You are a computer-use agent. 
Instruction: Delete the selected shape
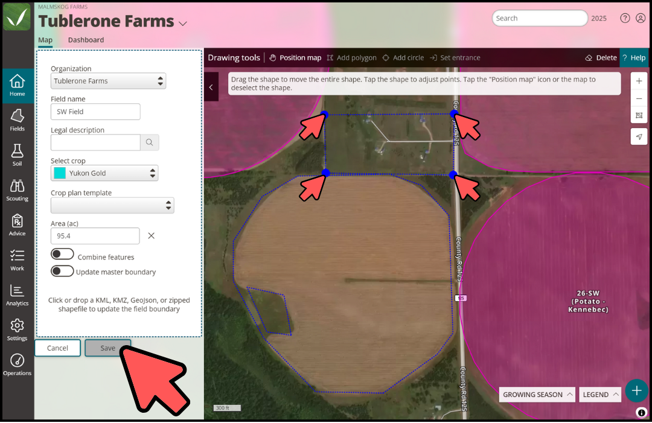coord(601,58)
